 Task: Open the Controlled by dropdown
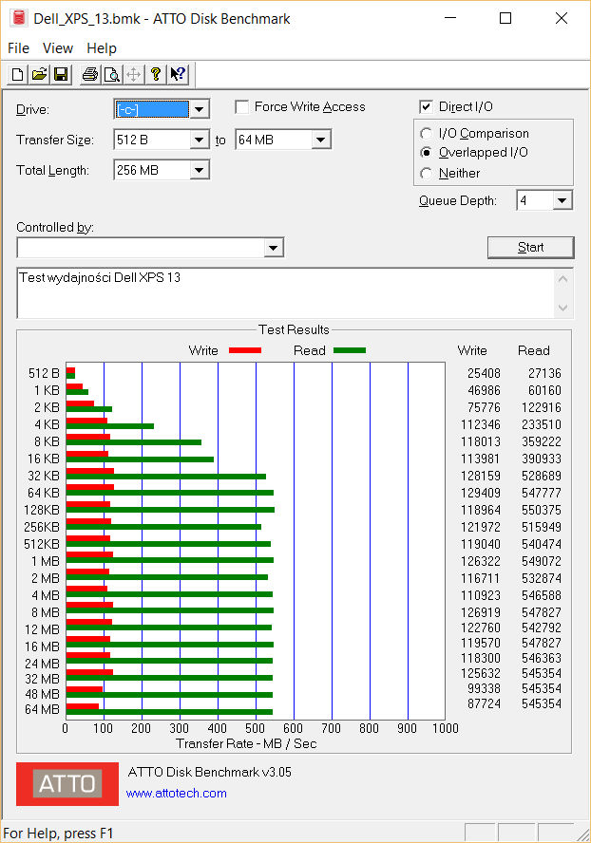(274, 248)
